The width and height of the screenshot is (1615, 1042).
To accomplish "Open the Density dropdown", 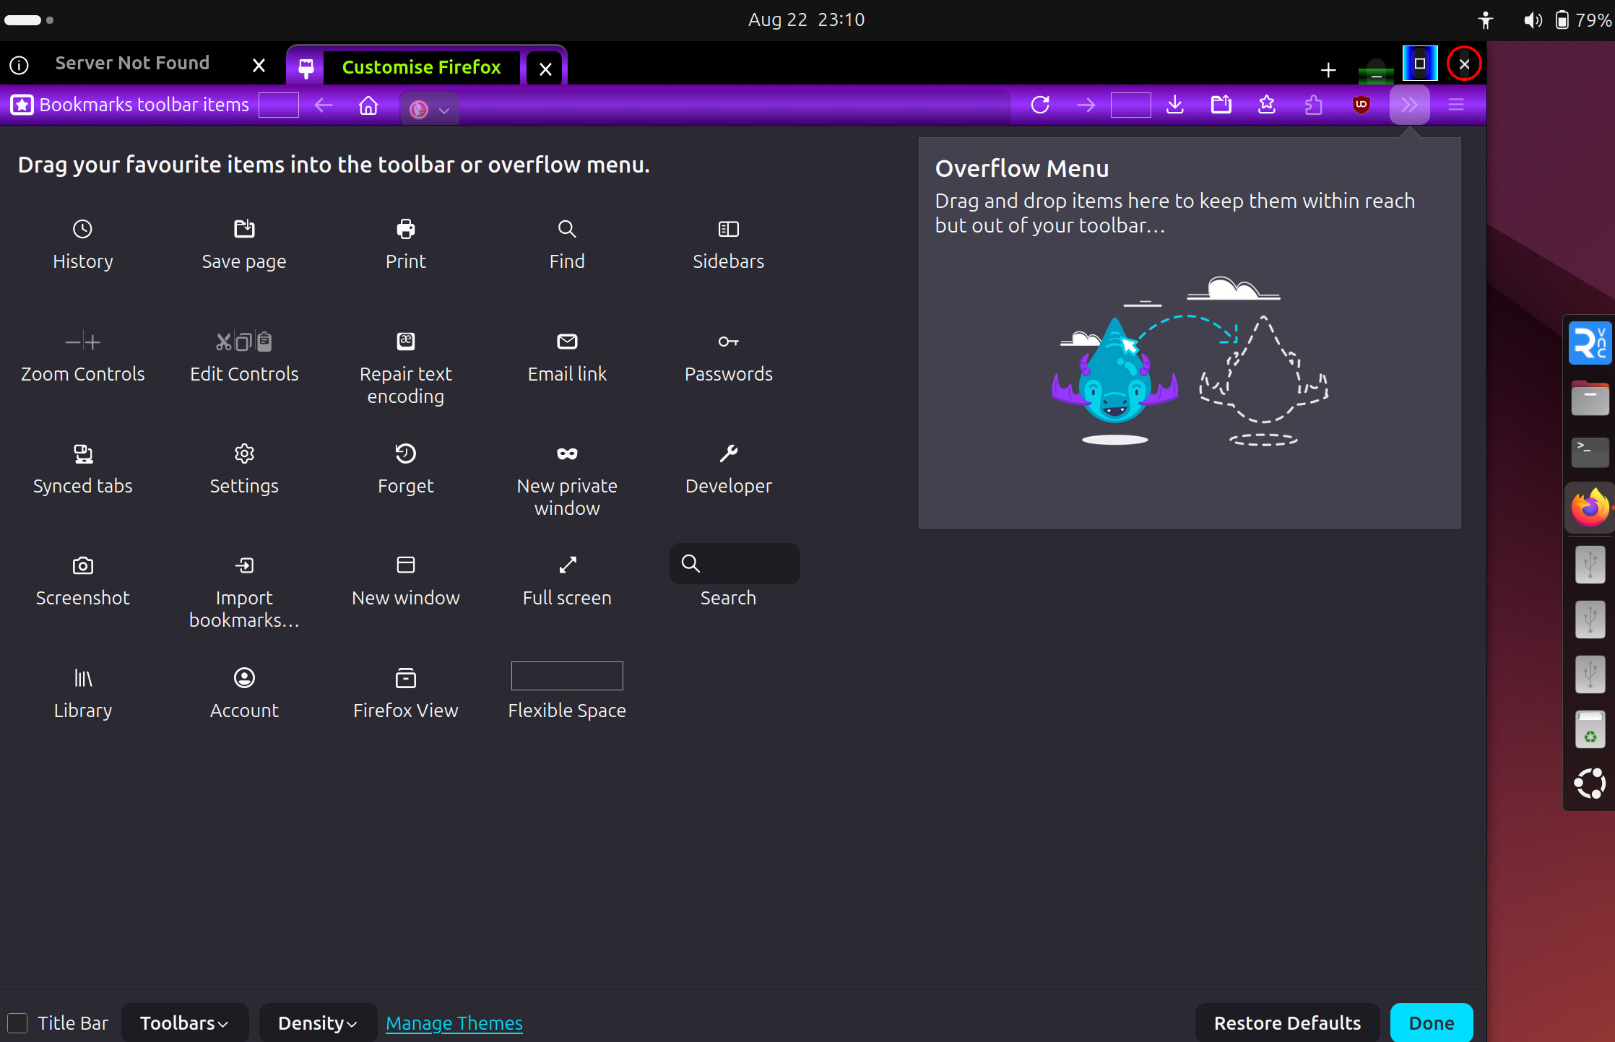I will pos(318,1023).
